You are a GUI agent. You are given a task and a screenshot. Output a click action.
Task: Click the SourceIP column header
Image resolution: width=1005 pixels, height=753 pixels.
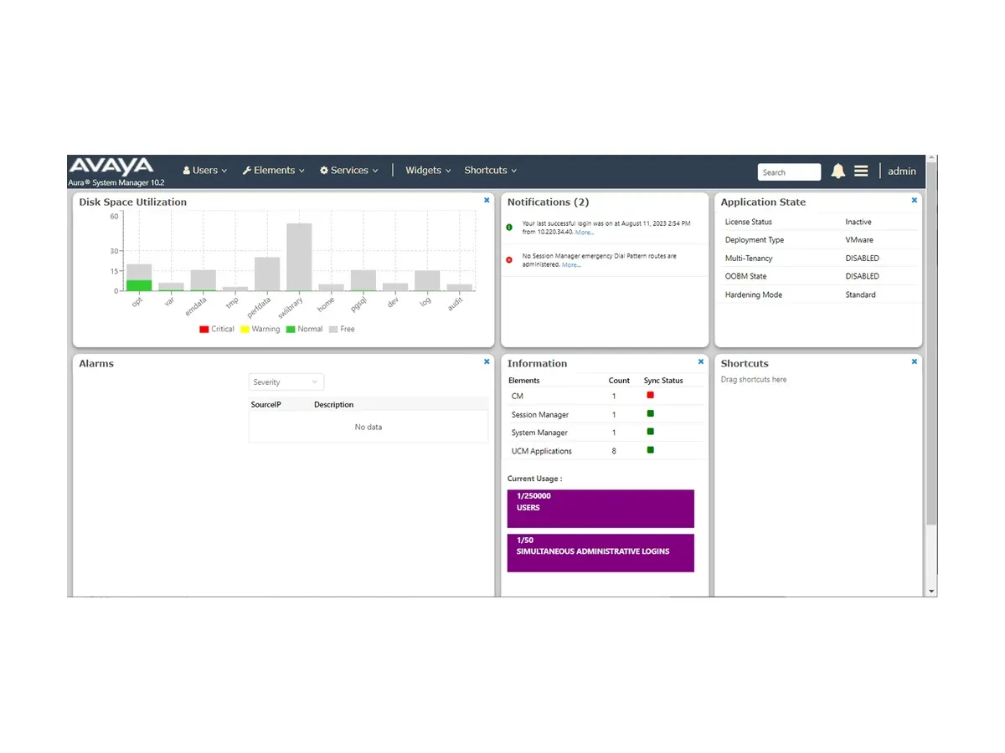point(267,405)
